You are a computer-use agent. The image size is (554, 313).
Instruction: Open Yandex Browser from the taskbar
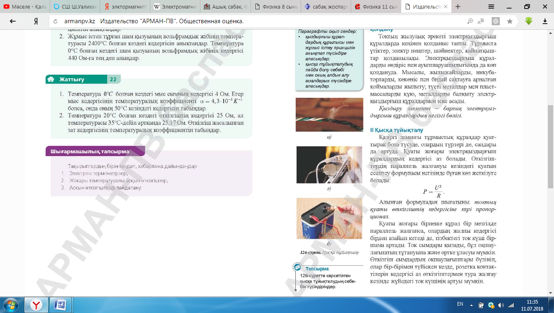(x=37, y=305)
